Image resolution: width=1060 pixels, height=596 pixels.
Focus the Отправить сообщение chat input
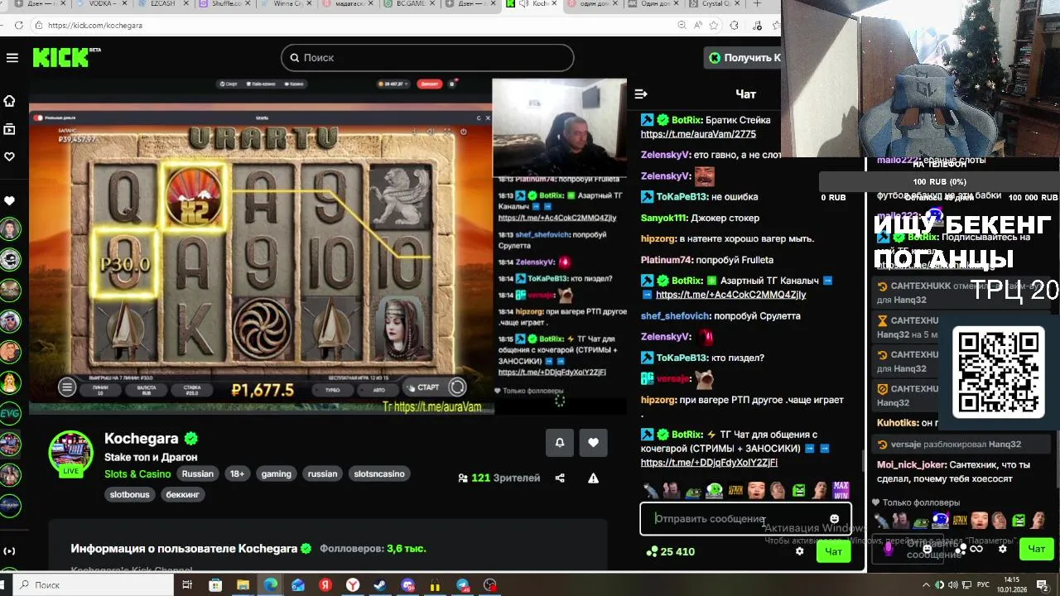pyautogui.click(x=745, y=519)
